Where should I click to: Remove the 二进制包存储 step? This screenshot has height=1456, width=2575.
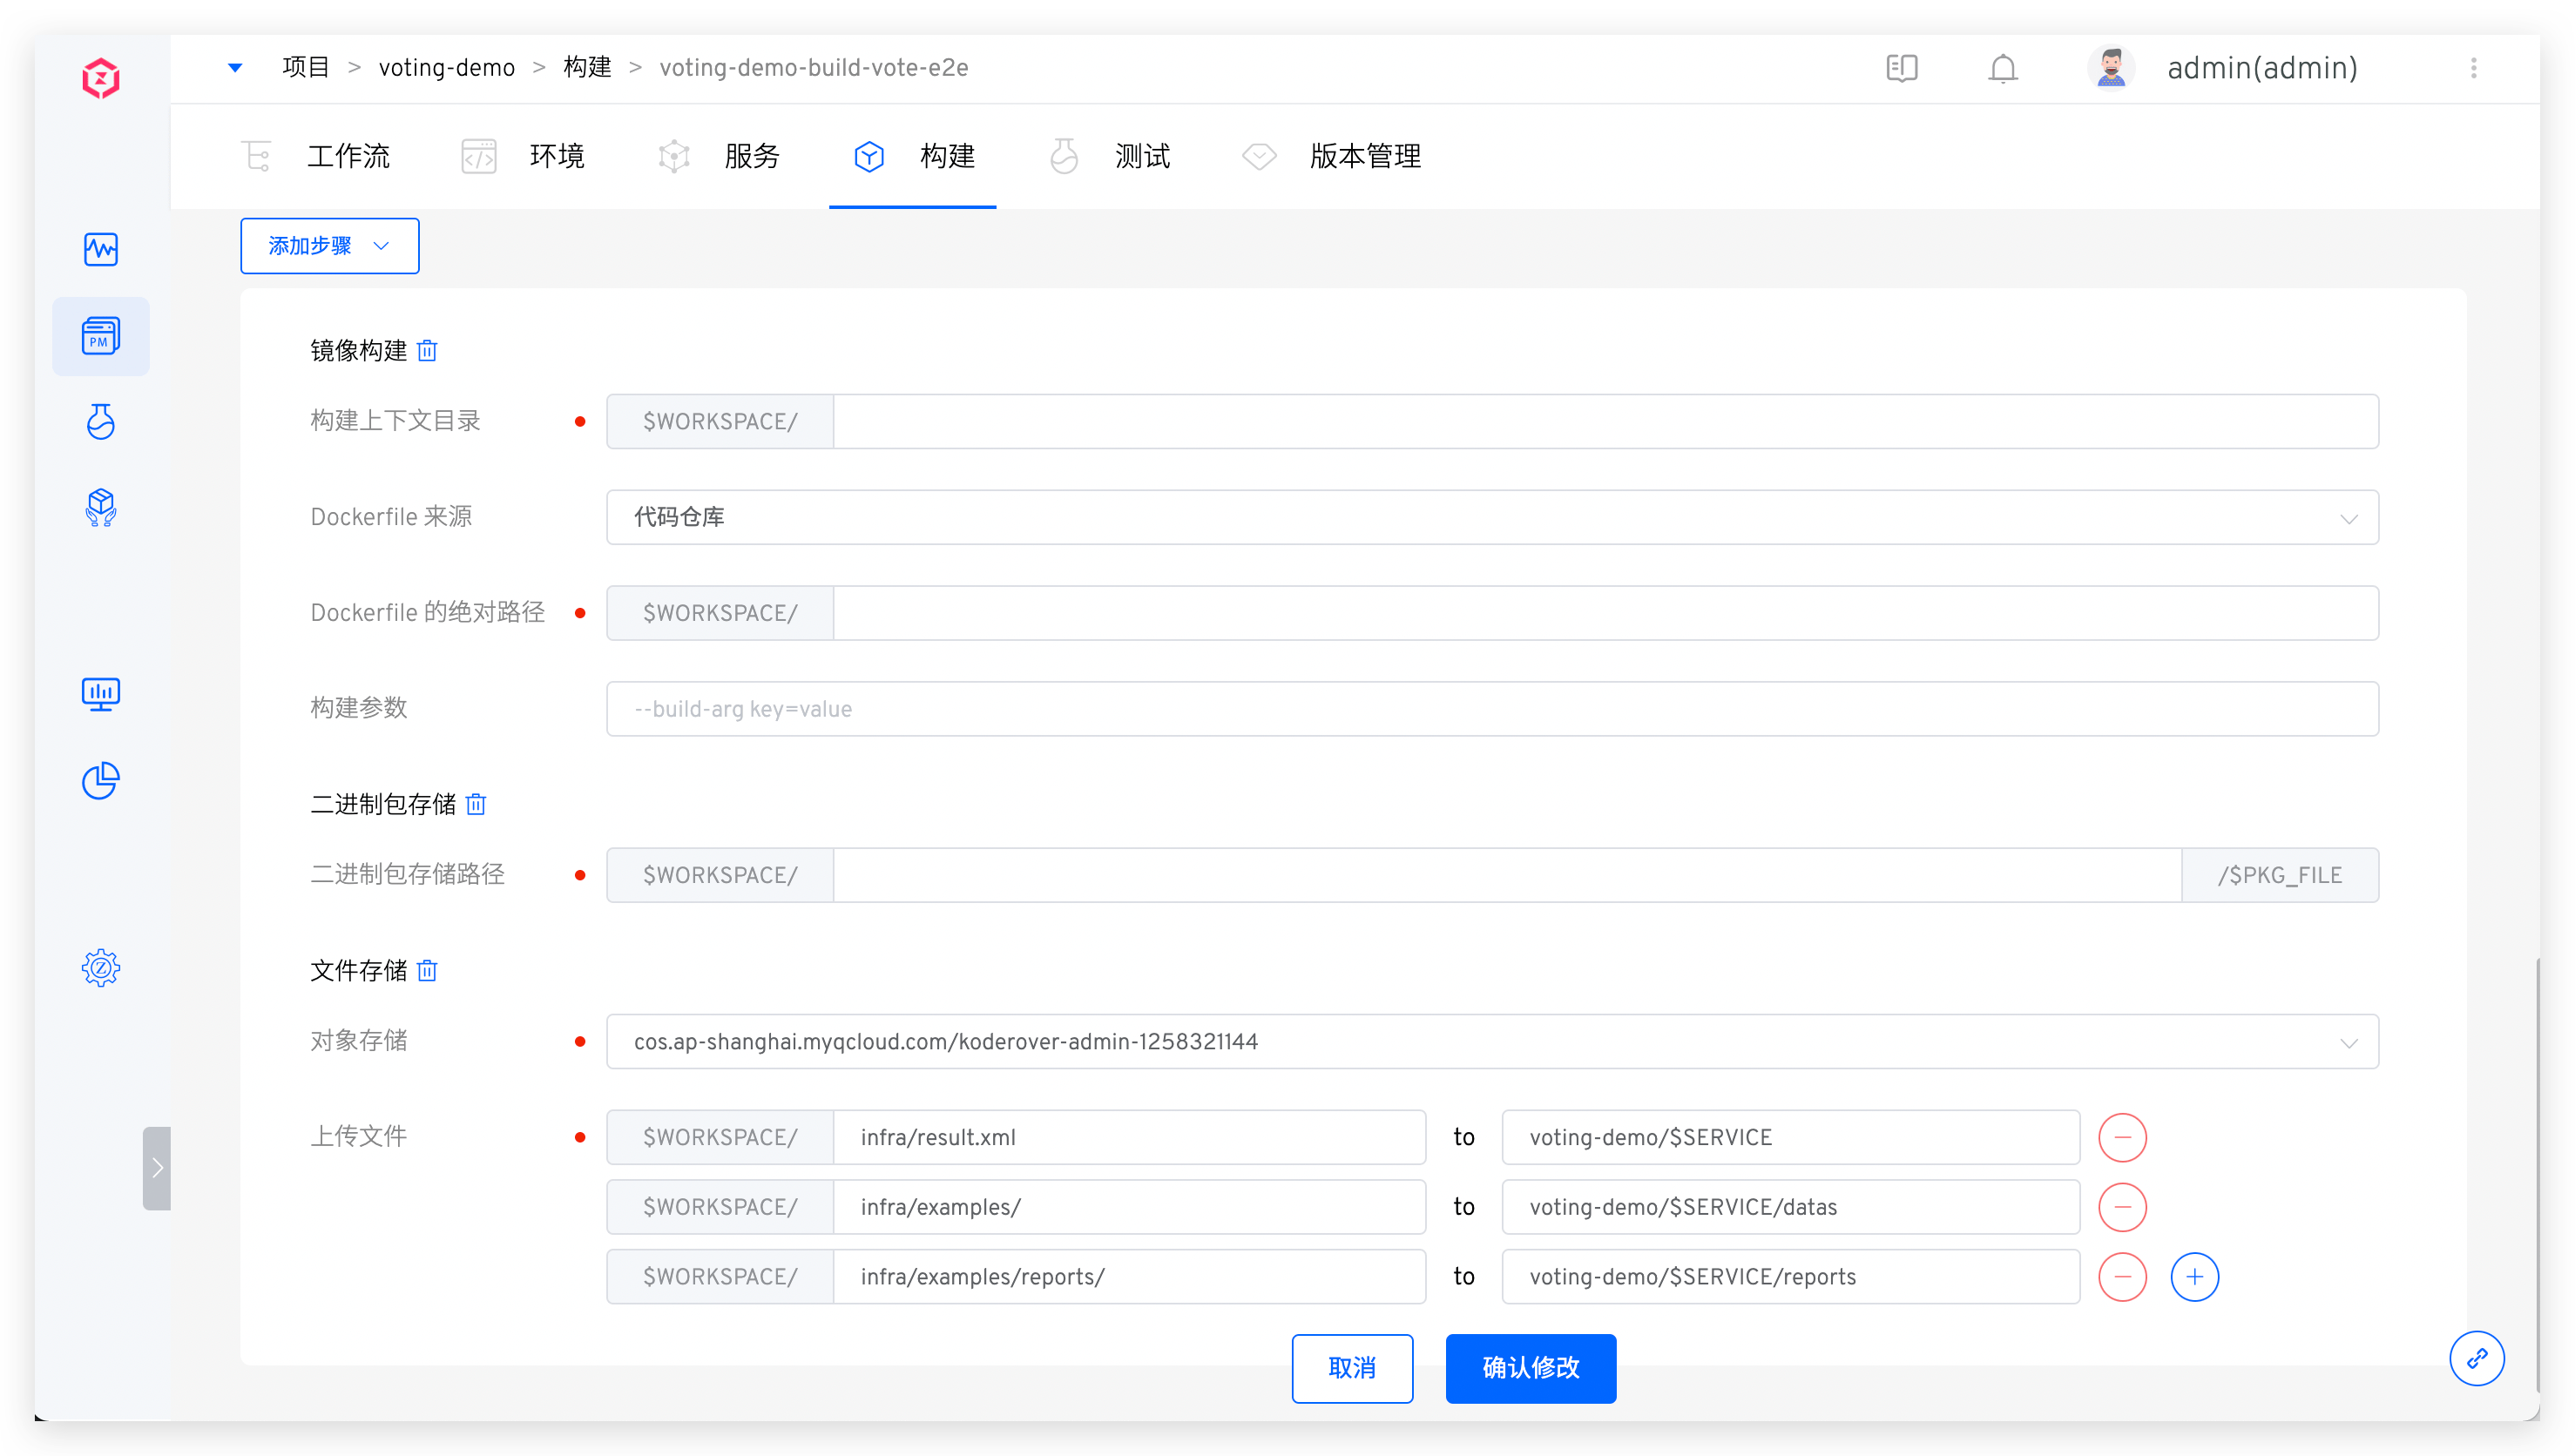[477, 803]
